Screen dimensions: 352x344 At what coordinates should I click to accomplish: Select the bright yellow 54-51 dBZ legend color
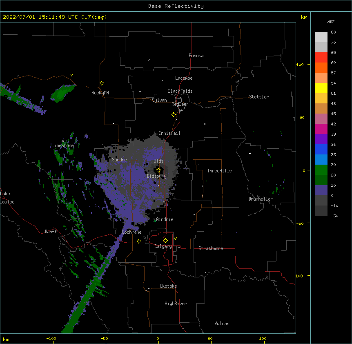pos(321,88)
